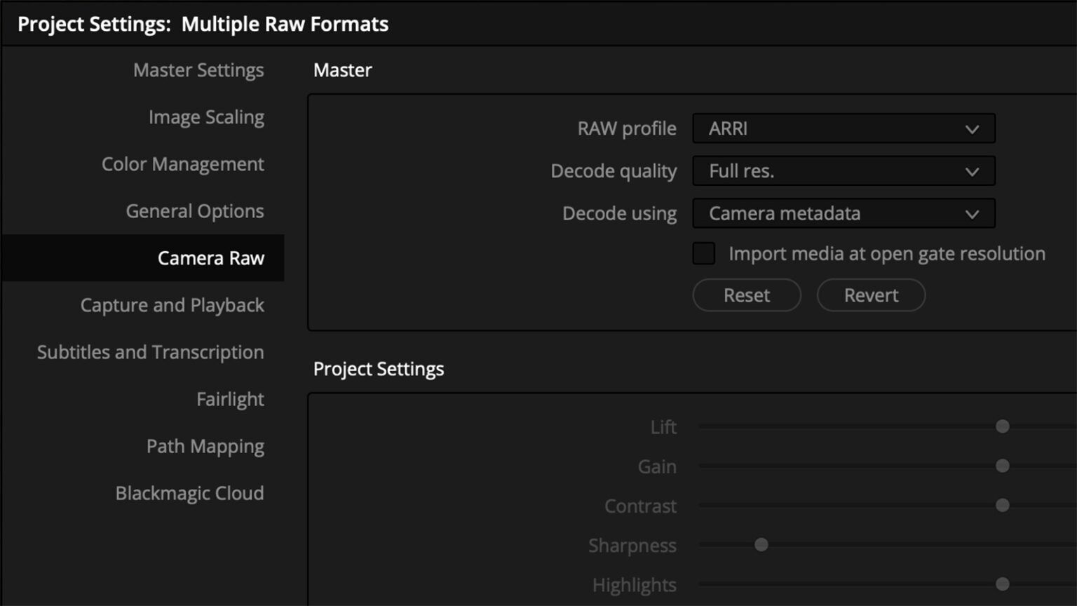Switch to Image Scaling settings
This screenshot has height=606, width=1077.
point(205,117)
